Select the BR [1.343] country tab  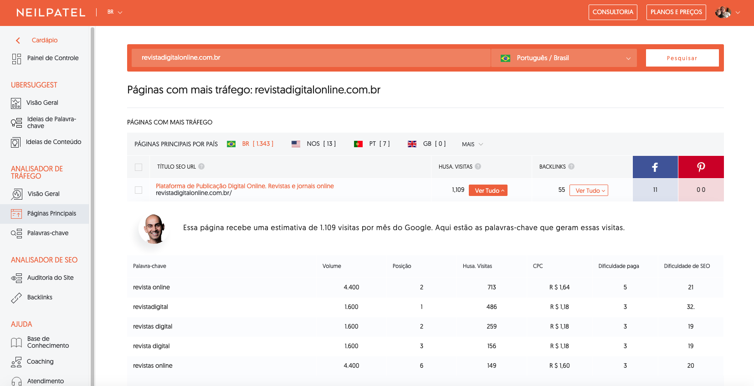pos(250,144)
